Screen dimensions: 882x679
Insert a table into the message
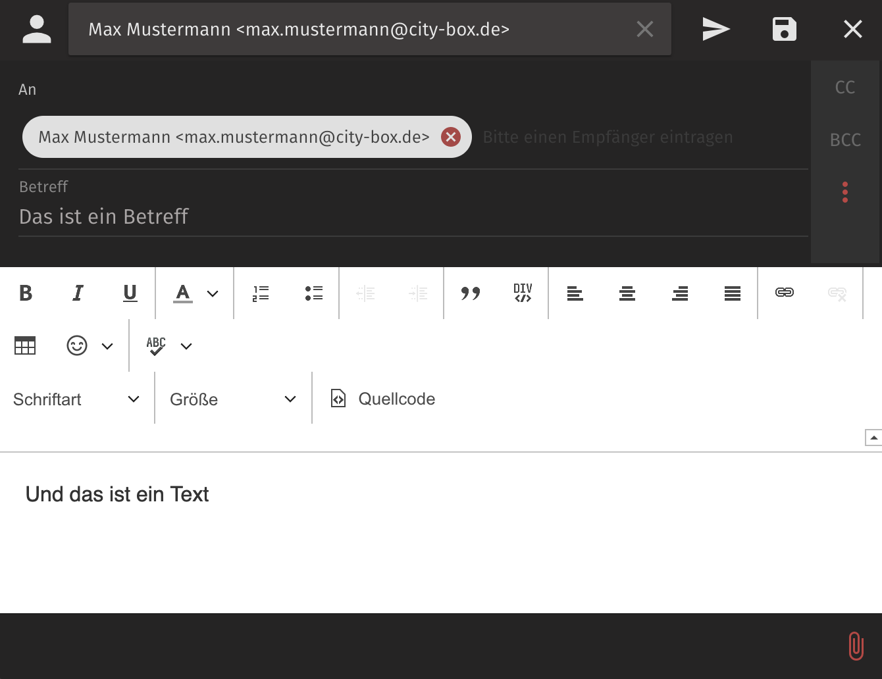(x=25, y=345)
